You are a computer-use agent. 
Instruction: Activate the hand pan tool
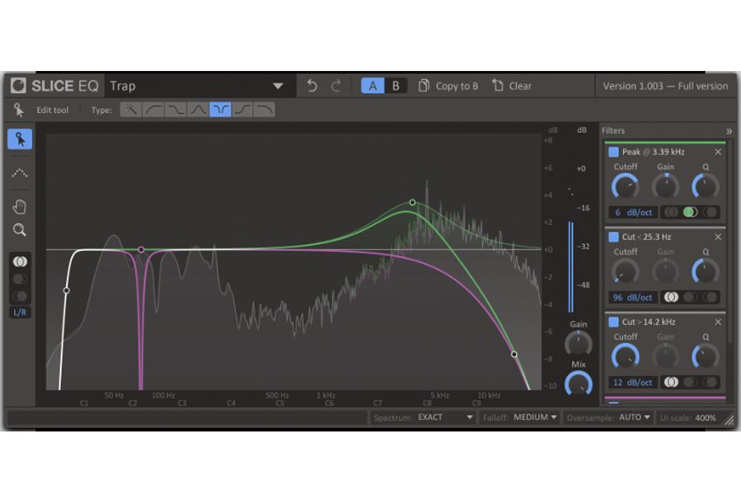tap(19, 205)
